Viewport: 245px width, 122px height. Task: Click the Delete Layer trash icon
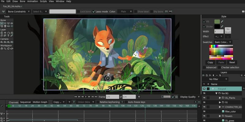point(213,75)
